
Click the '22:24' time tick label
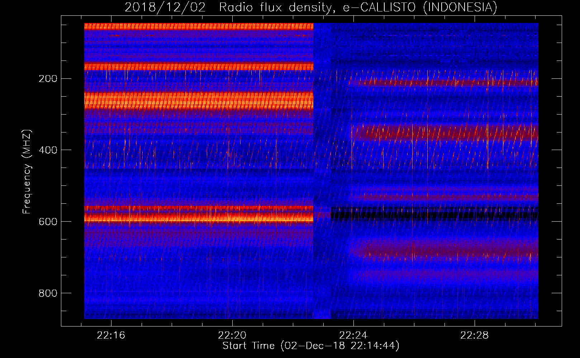point(353,335)
